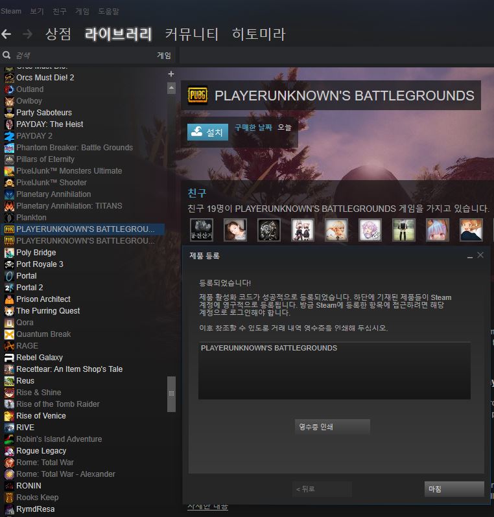
Task: Open the 도움말 menu
Action: (x=108, y=11)
